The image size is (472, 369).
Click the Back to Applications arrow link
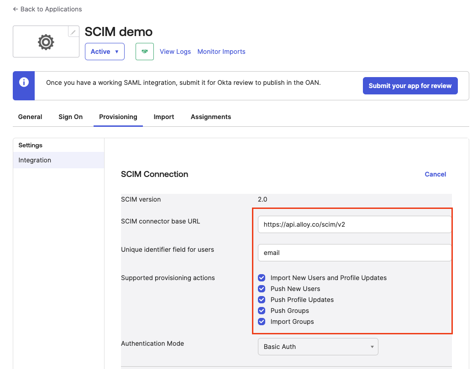click(47, 9)
